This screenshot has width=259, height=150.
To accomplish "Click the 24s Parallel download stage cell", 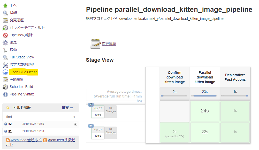I will (x=205, y=111).
